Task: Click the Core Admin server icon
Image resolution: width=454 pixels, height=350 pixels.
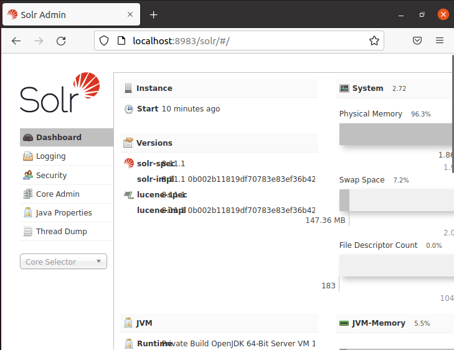Action: 28,194
